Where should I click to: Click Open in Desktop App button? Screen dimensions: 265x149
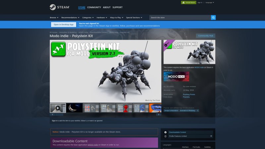point(64,25)
